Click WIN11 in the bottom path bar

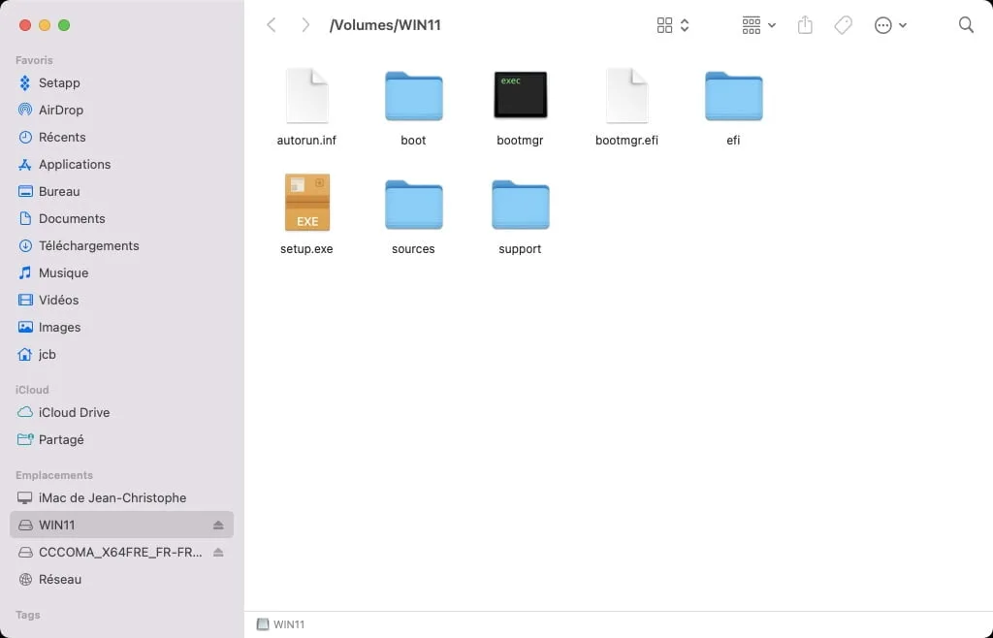pyautogui.click(x=280, y=624)
